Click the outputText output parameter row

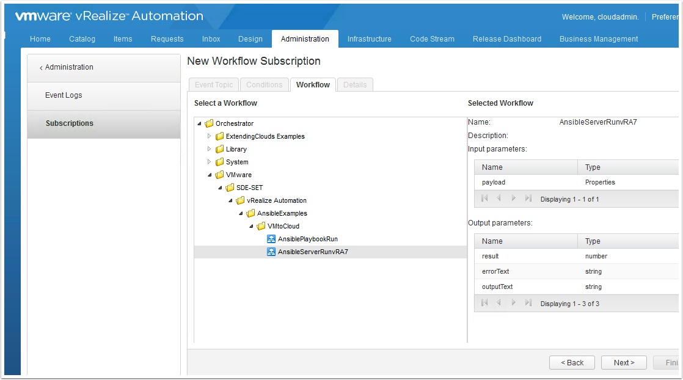click(x=576, y=287)
